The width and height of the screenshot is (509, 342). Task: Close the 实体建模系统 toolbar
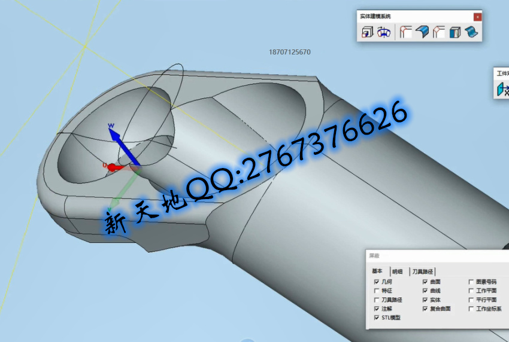[477, 17]
